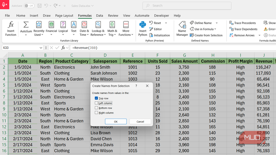Open the Text functions library
Viewport: 276px width, 155px height.
click(x=74, y=29)
